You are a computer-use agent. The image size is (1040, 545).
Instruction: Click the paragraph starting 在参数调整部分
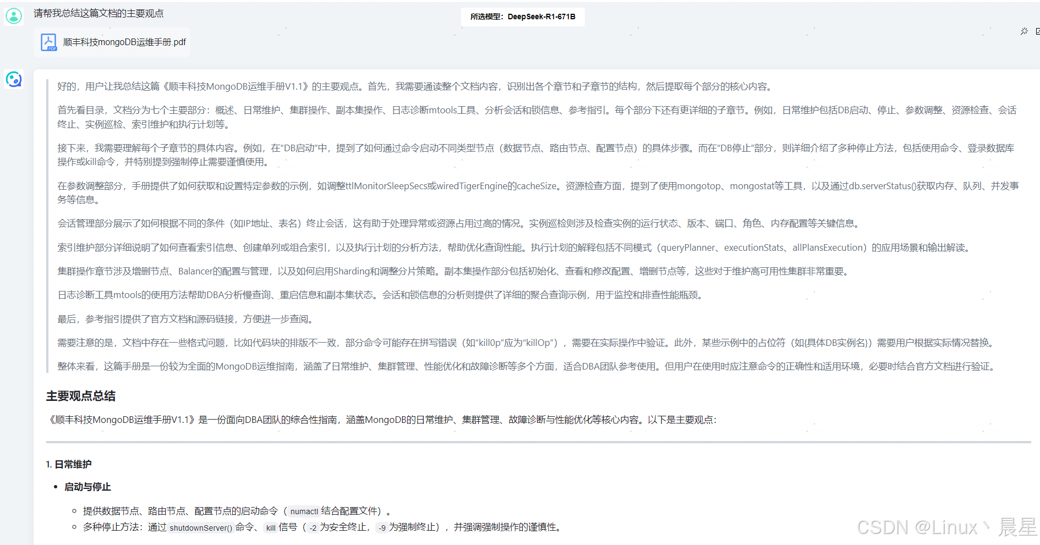coord(538,192)
